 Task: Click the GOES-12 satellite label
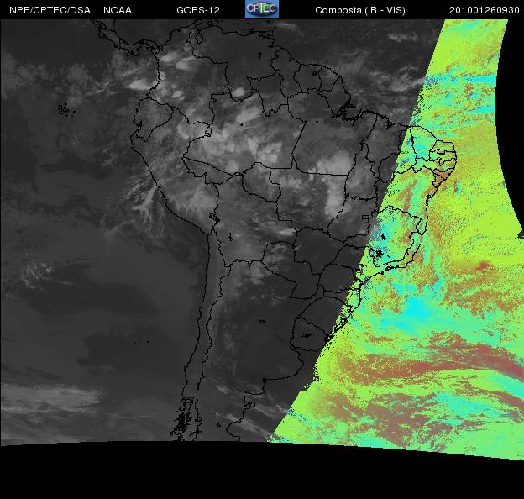pyautogui.click(x=198, y=9)
